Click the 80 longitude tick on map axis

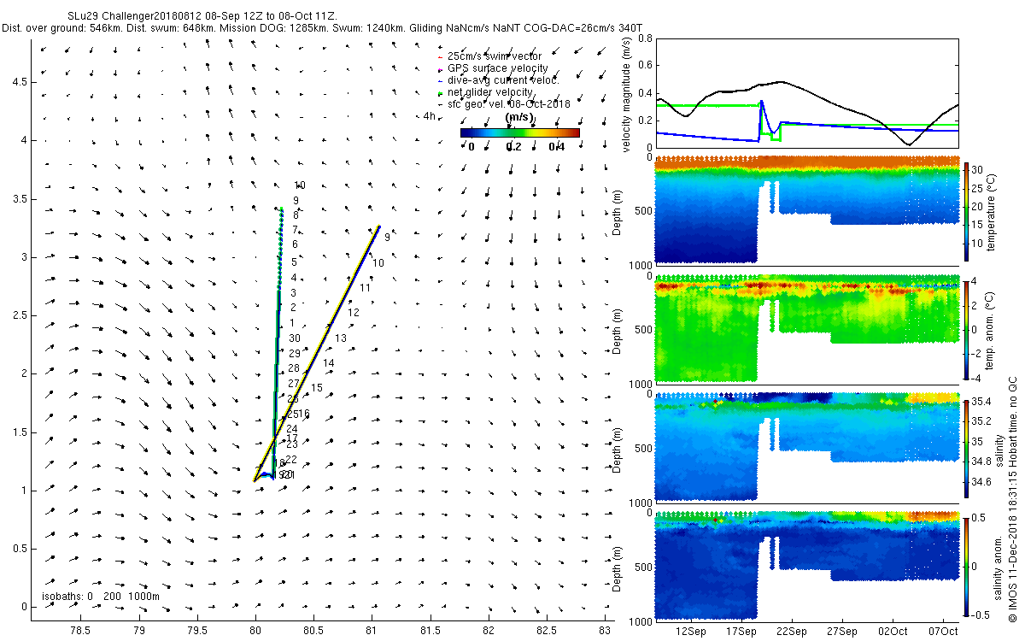point(255,630)
